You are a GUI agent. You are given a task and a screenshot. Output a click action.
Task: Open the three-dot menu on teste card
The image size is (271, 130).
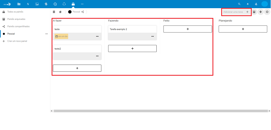pos(97,36)
